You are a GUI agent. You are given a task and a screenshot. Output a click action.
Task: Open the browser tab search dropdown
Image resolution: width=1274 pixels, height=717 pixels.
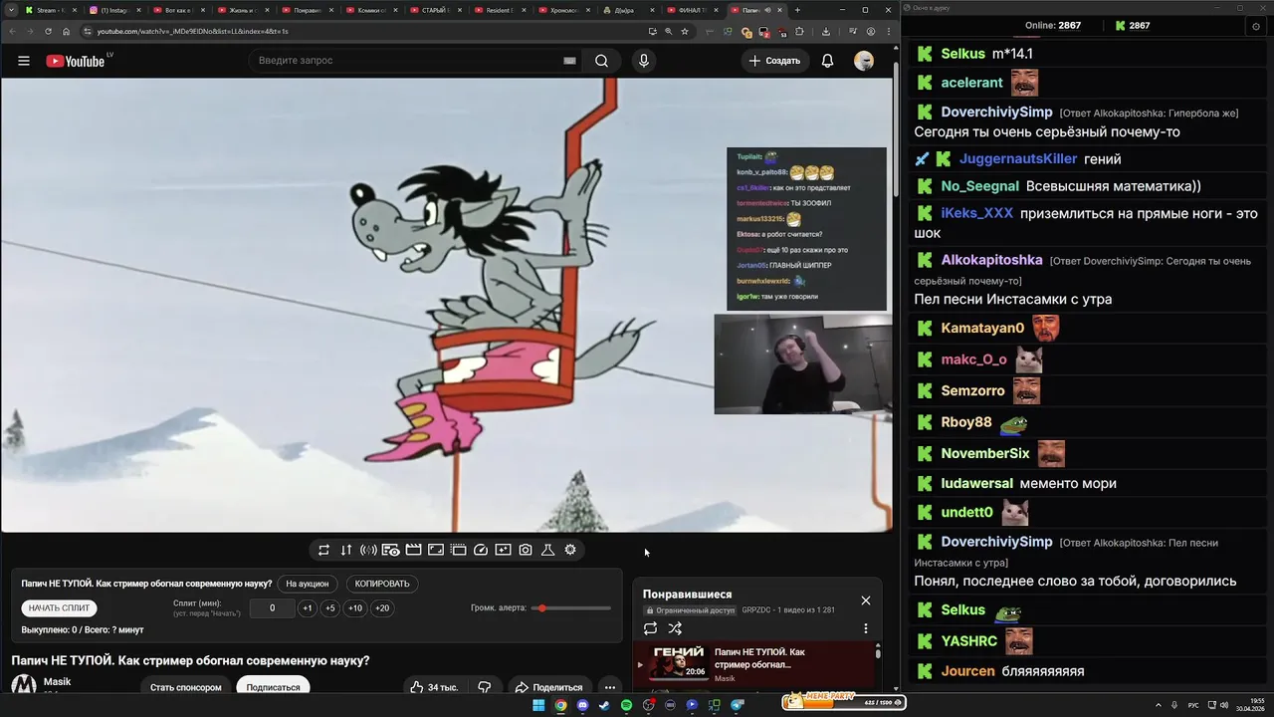pos(13,10)
